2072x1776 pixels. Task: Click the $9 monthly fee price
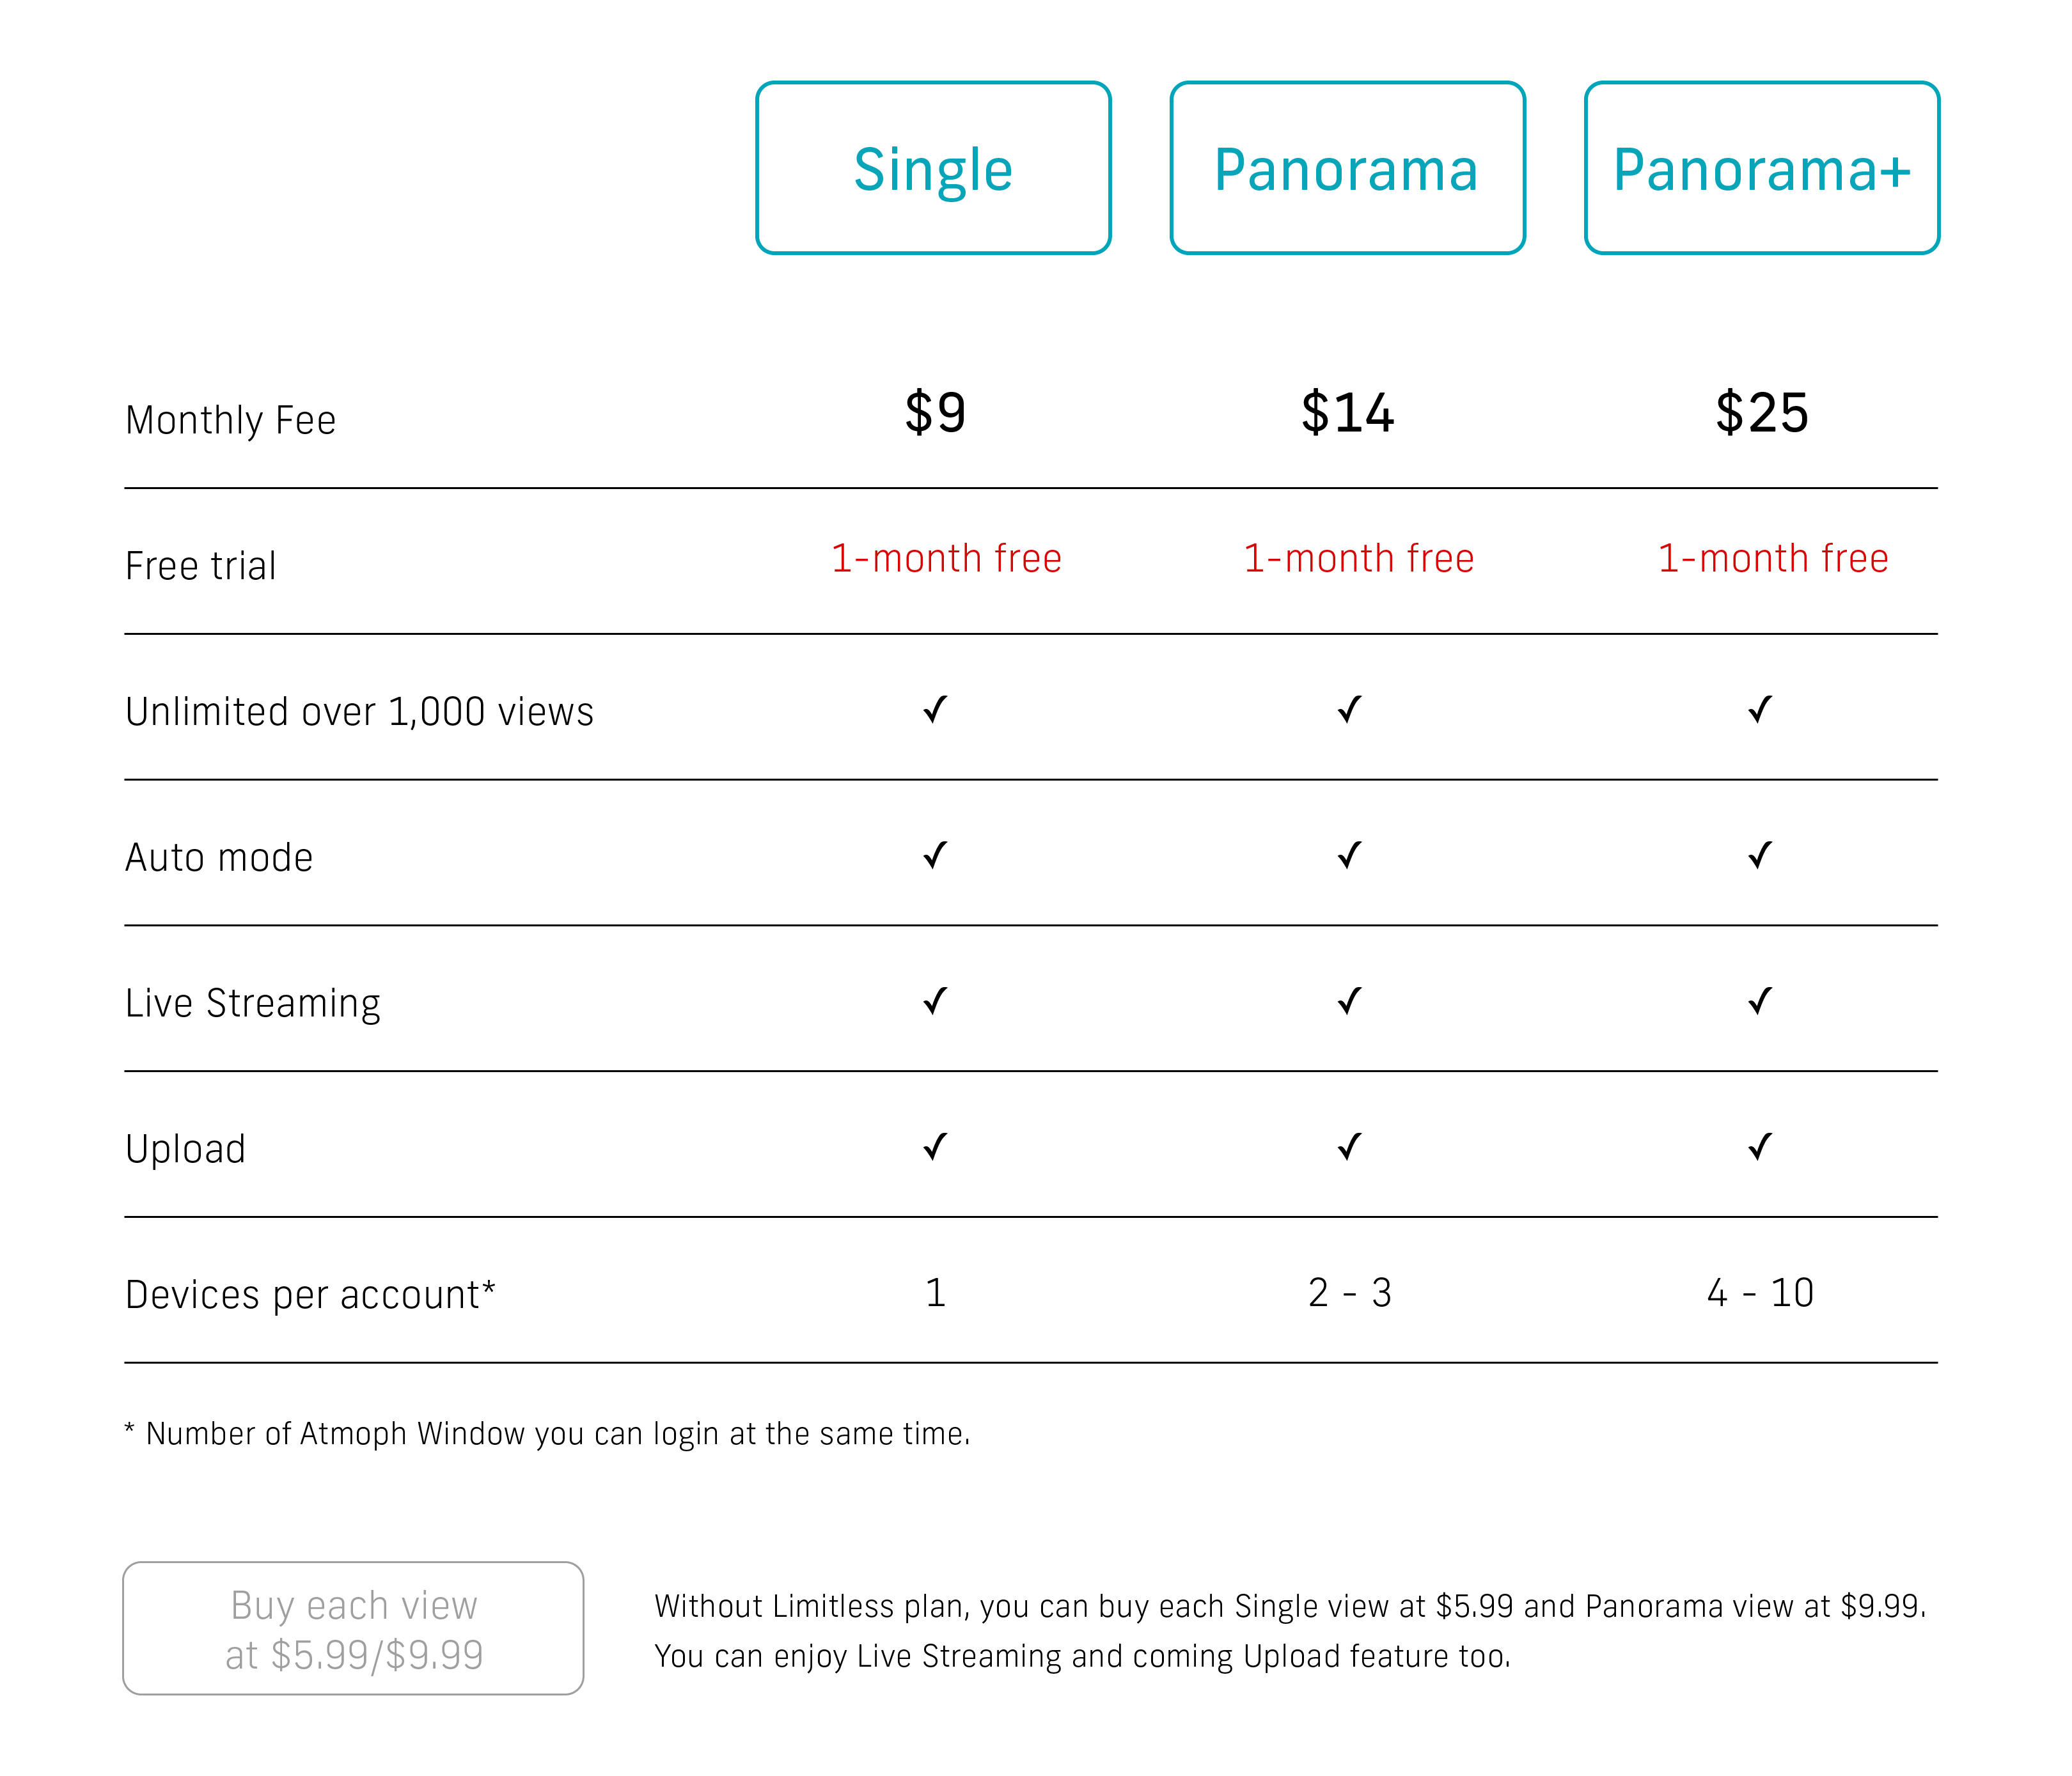(x=935, y=413)
